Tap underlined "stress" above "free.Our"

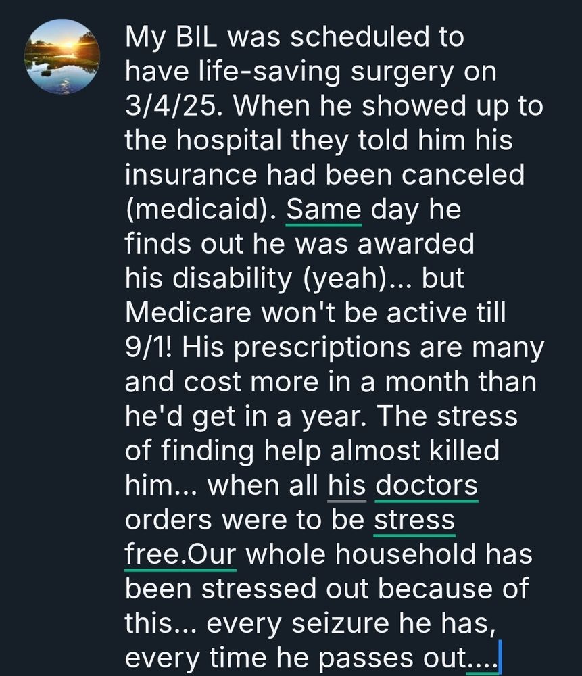(414, 521)
